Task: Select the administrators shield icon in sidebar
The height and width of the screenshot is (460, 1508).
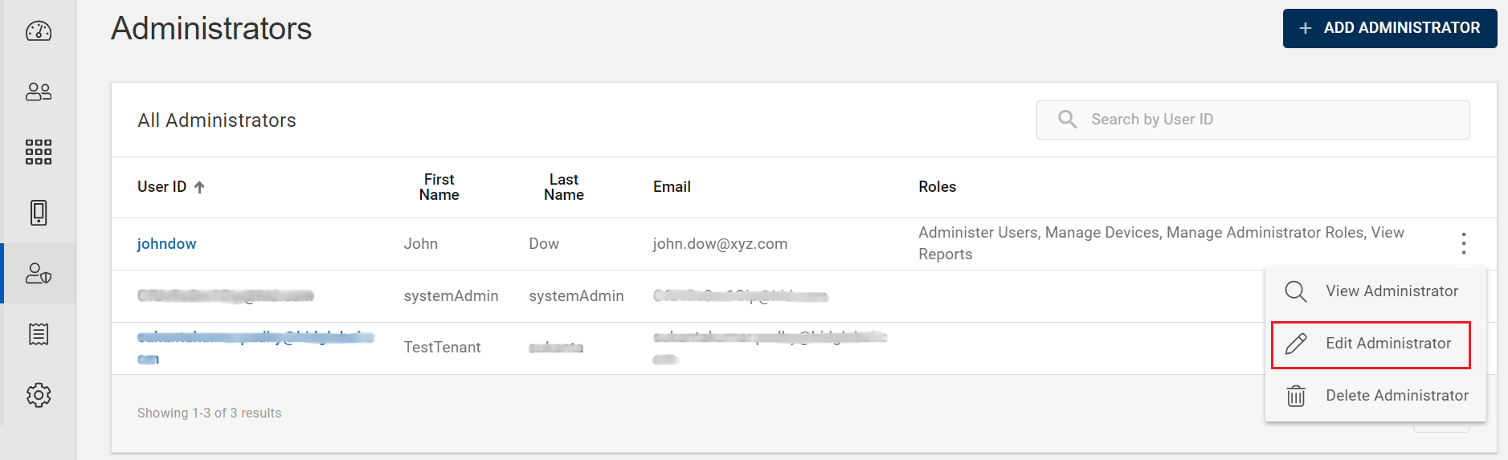Action: pos(39,274)
